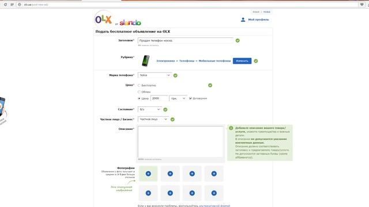Add a photo in the first bottom-row slot
Screen dimensions: 369x207
click(x=148, y=193)
